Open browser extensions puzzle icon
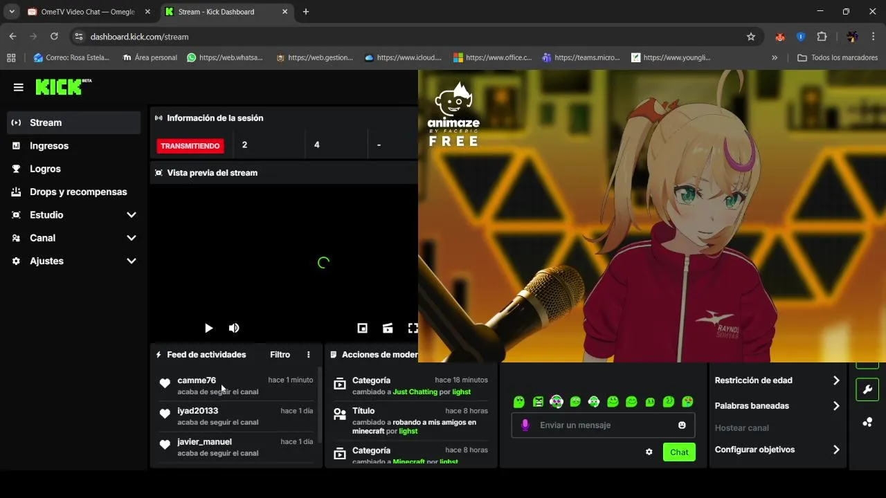 822,37
